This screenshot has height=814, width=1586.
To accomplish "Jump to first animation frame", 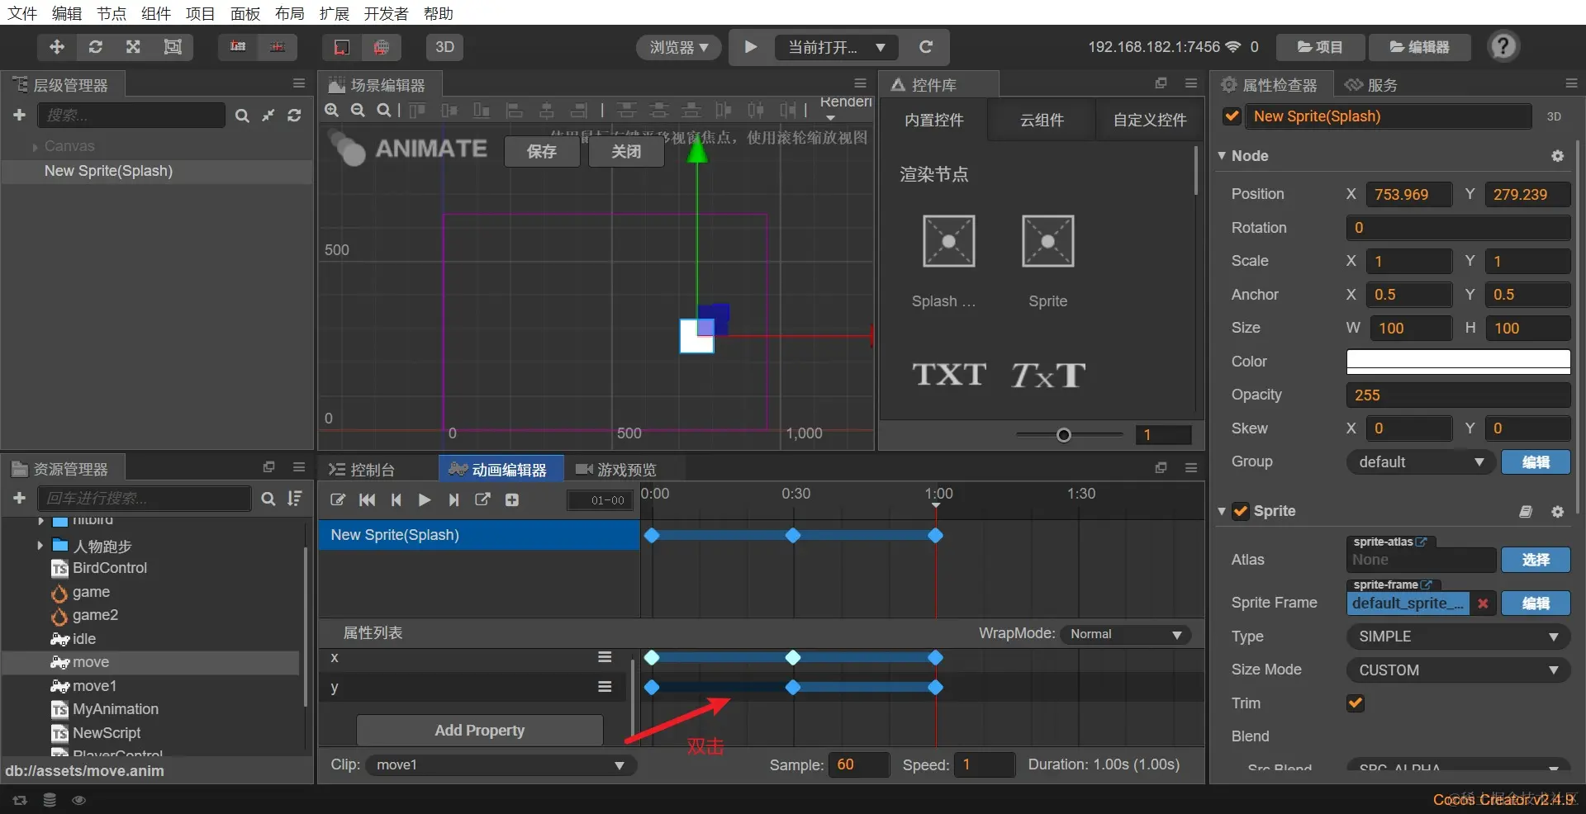I will [x=368, y=499].
